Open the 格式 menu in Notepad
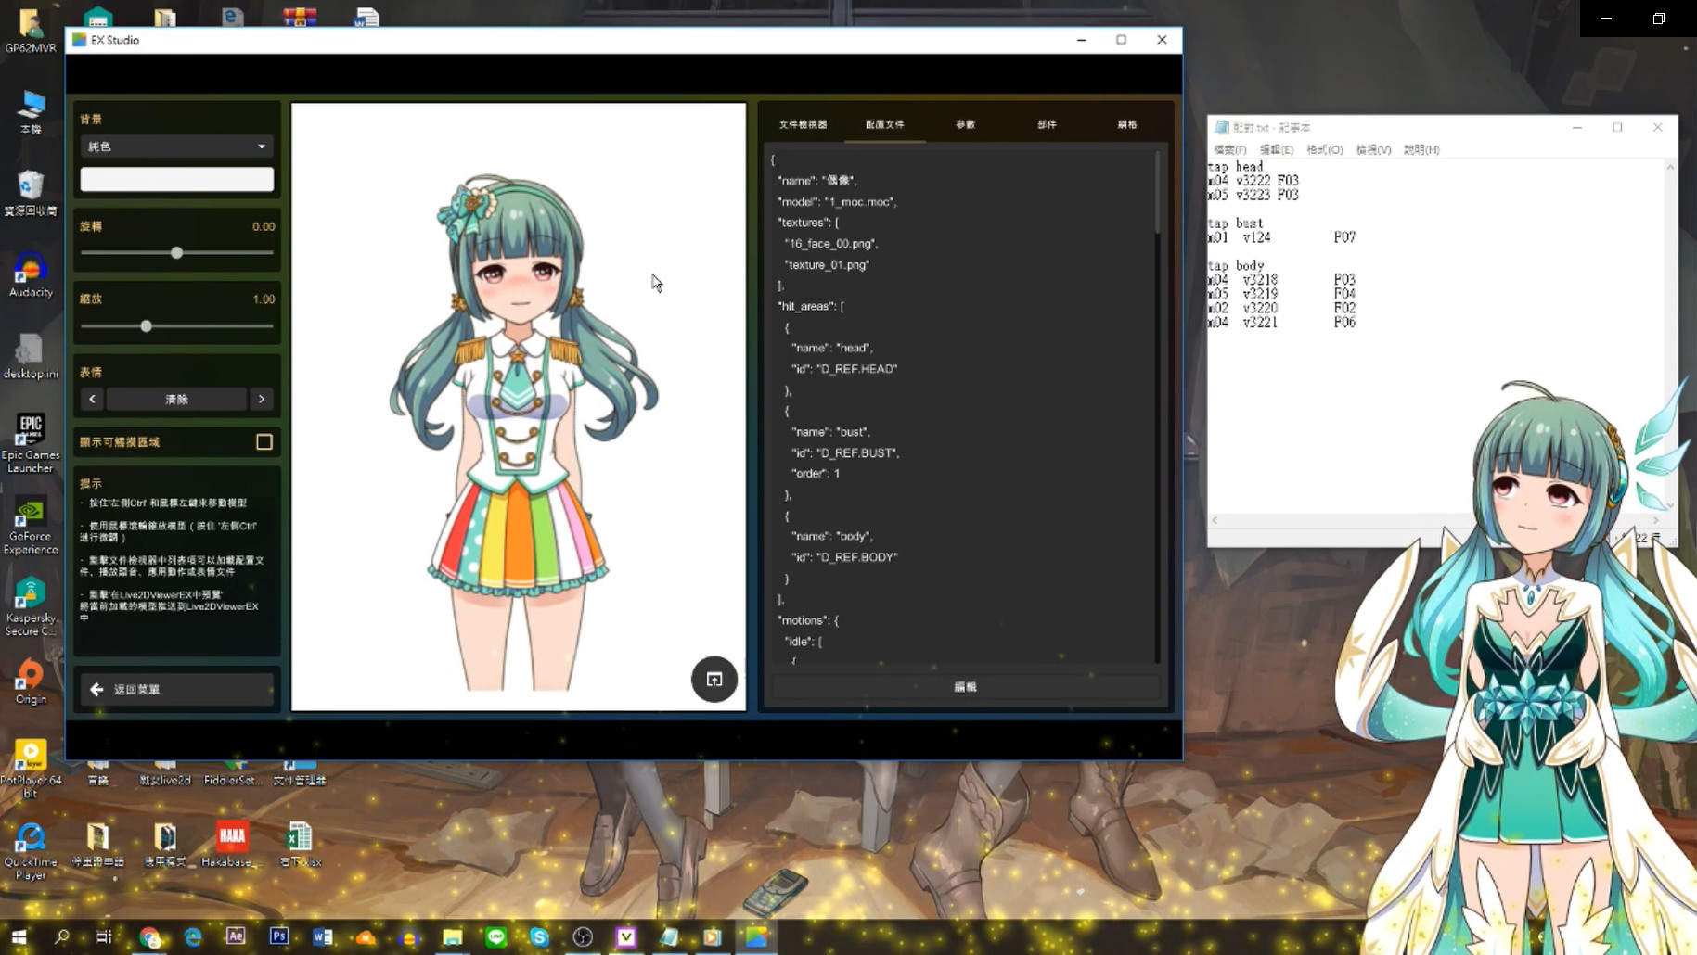The image size is (1697, 955). (1325, 149)
